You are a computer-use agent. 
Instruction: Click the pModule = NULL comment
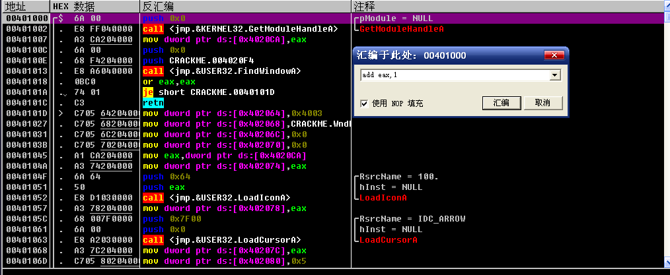coord(396,18)
